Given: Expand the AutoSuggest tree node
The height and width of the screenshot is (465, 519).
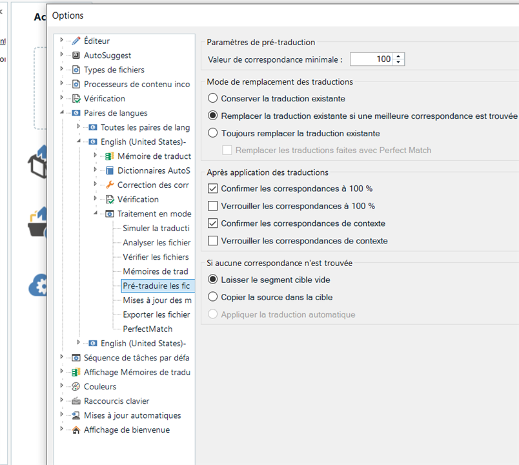Looking at the screenshot, I should tap(61, 54).
